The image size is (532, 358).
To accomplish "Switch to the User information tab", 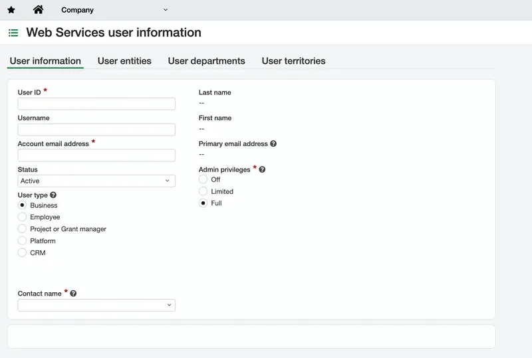I will tap(45, 61).
